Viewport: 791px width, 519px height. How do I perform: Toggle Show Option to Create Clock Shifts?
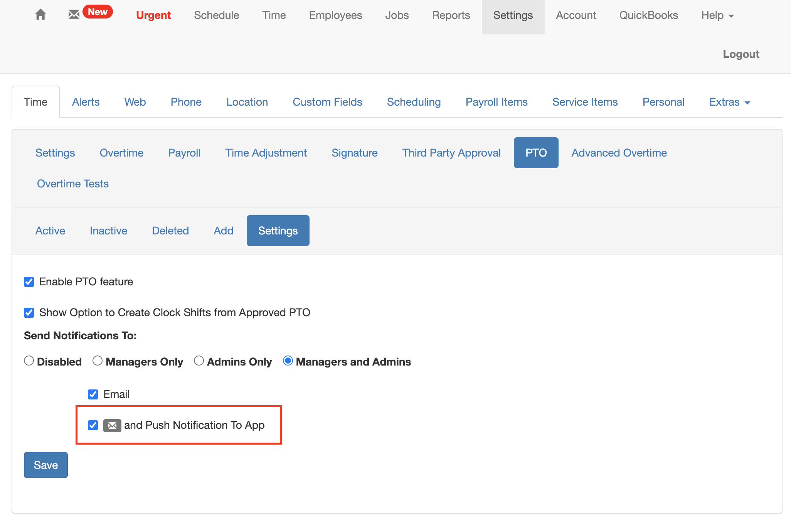point(29,313)
